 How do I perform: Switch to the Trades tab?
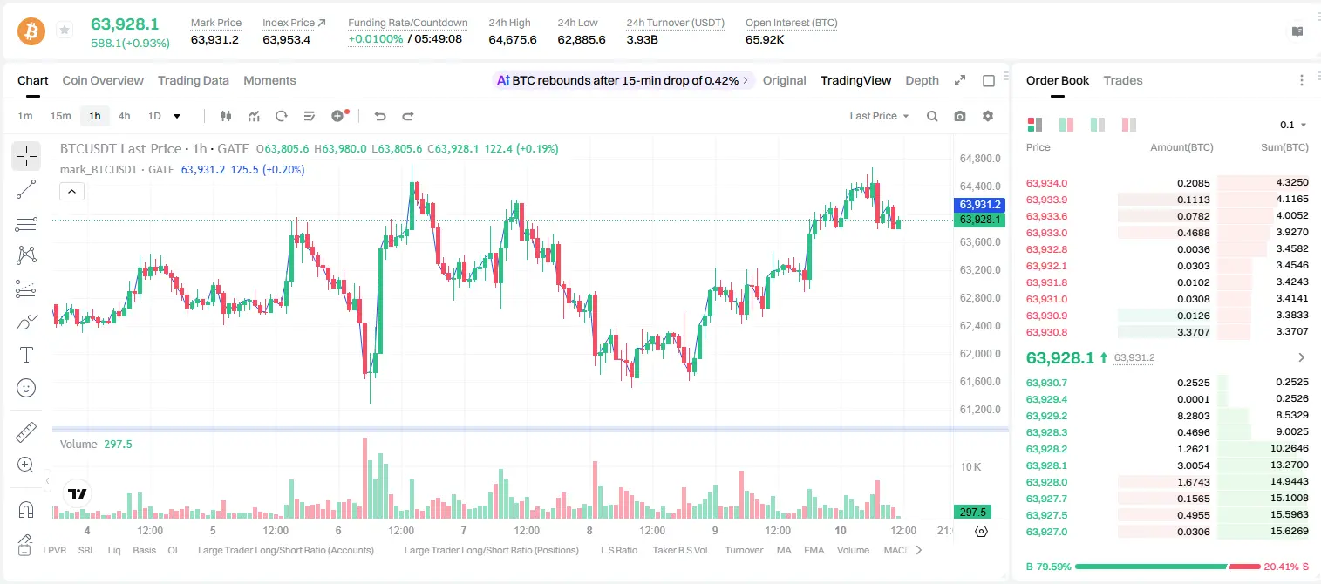click(1123, 80)
